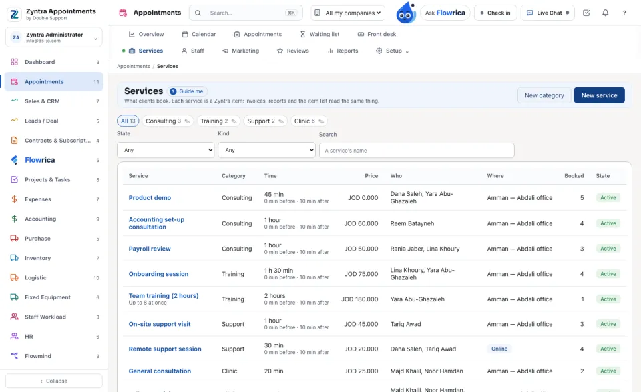The width and height of the screenshot is (641, 392).
Task: Expand the Zyntra Administrator account switcher
Action: [x=54, y=37]
